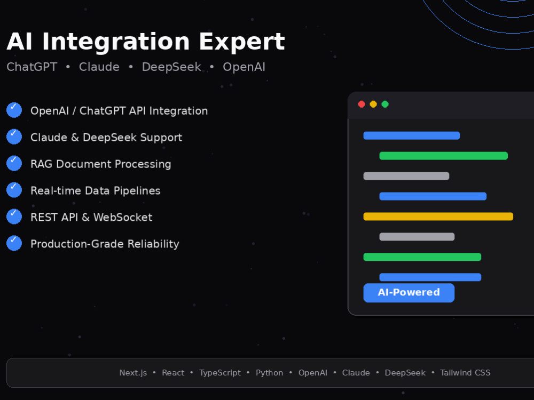Click the checkmark beside RAG Document Processing
This screenshot has width=534, height=400.
tap(14, 163)
